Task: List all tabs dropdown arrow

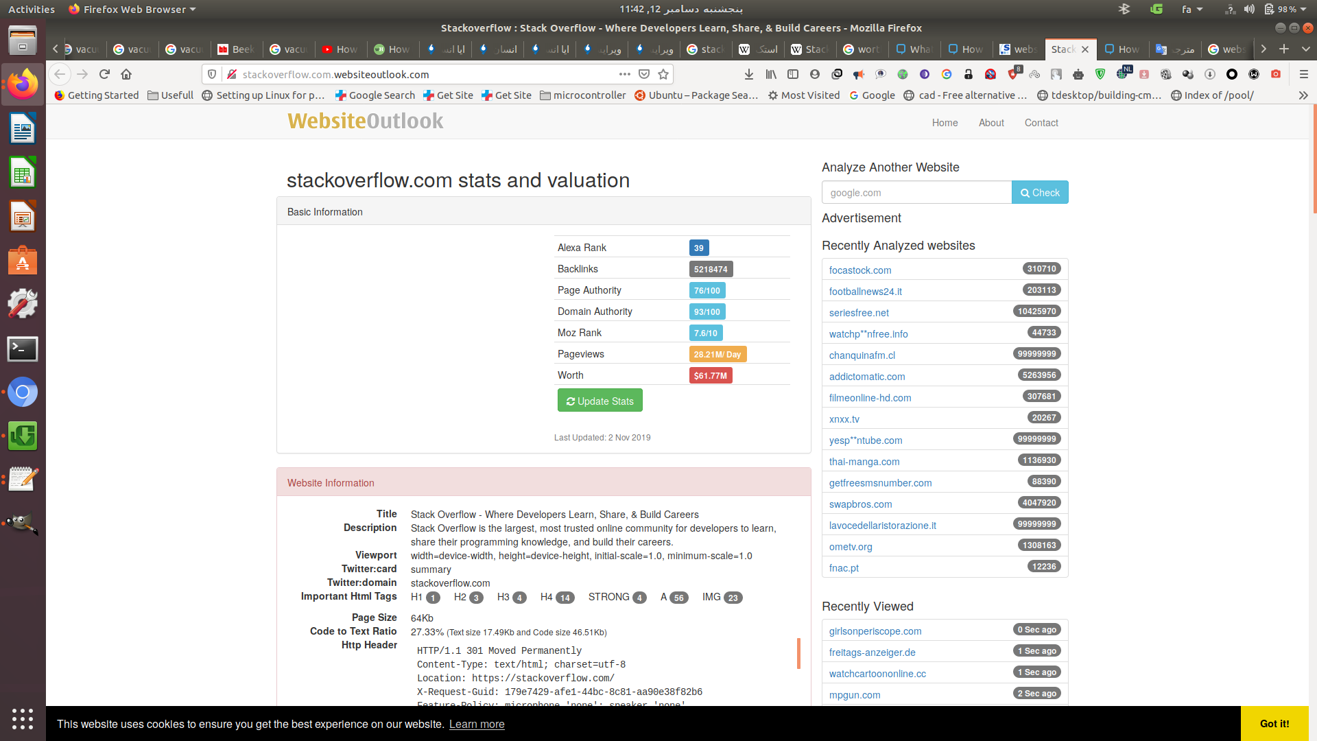Action: click(x=1305, y=49)
